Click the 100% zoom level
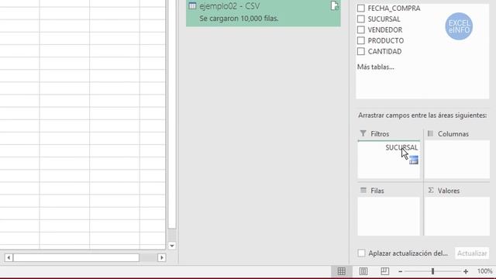 [x=484, y=271]
